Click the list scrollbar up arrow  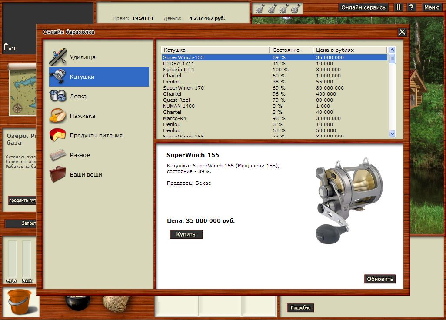pyautogui.click(x=392, y=50)
